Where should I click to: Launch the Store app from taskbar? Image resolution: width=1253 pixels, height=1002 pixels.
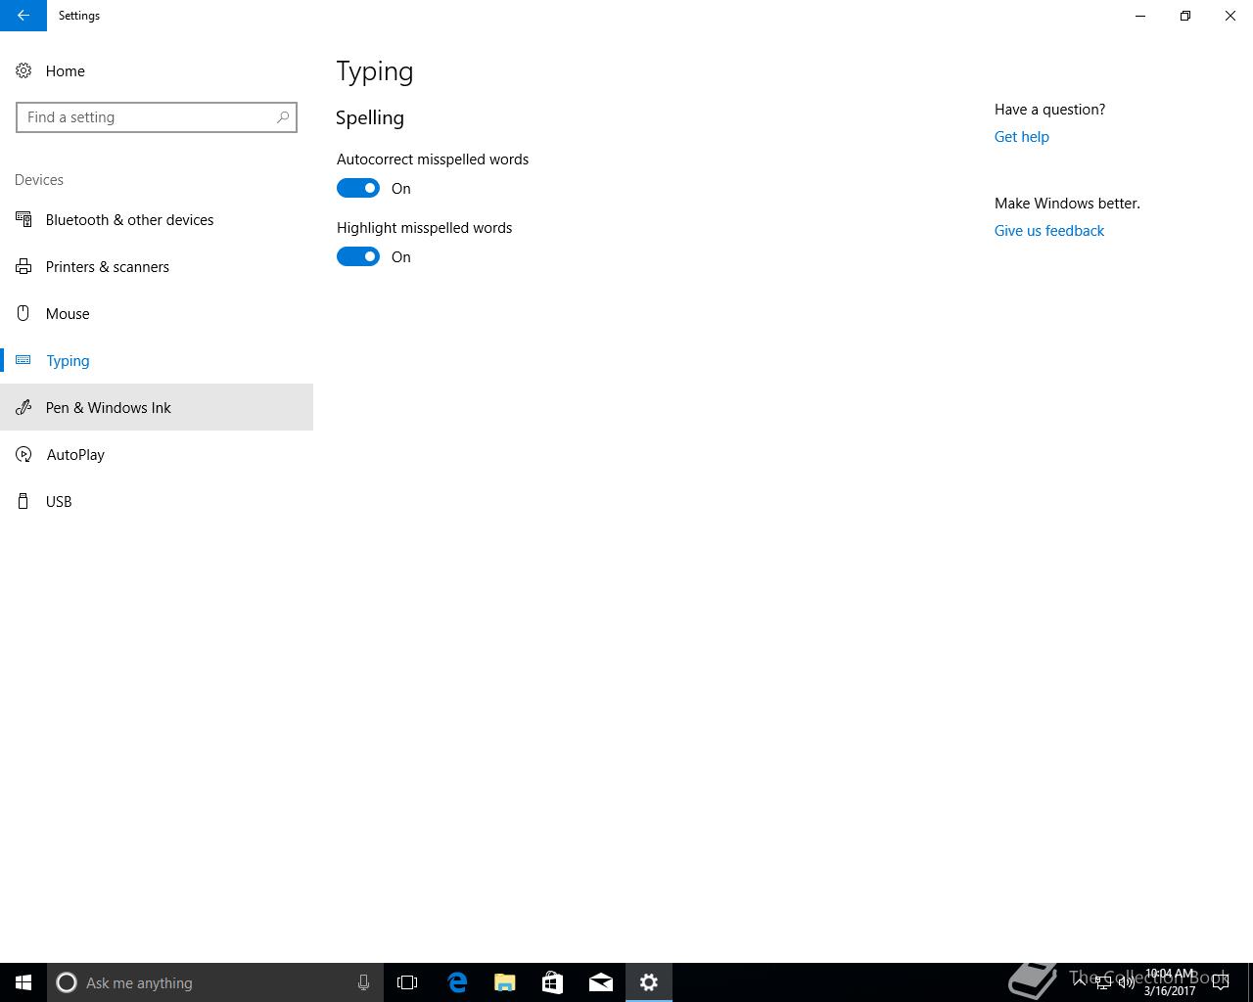pyautogui.click(x=553, y=982)
